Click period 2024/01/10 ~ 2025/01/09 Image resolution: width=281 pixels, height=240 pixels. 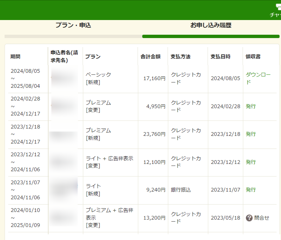25,218
